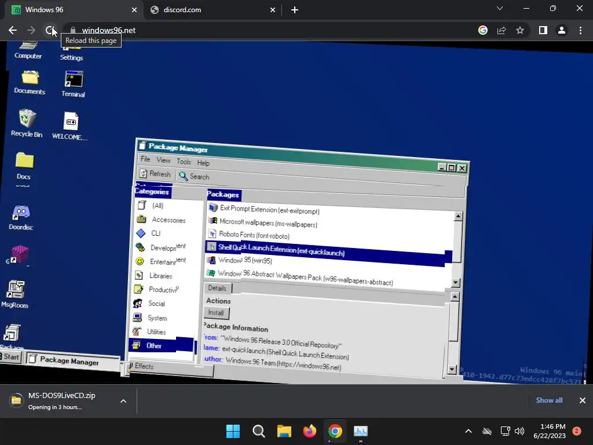Open the Chrome profile icon
Screen dimensions: 593x445
coord(562,30)
